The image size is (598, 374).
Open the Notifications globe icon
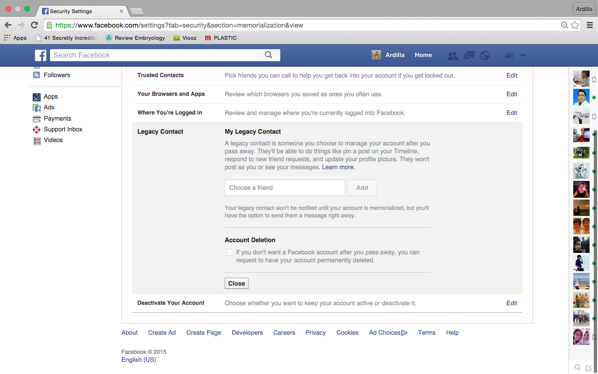[x=485, y=56]
